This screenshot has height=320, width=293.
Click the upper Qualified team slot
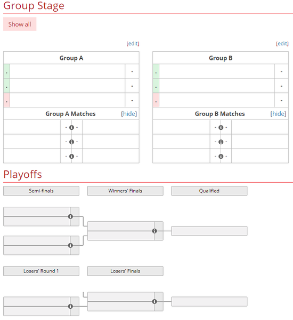click(209, 231)
